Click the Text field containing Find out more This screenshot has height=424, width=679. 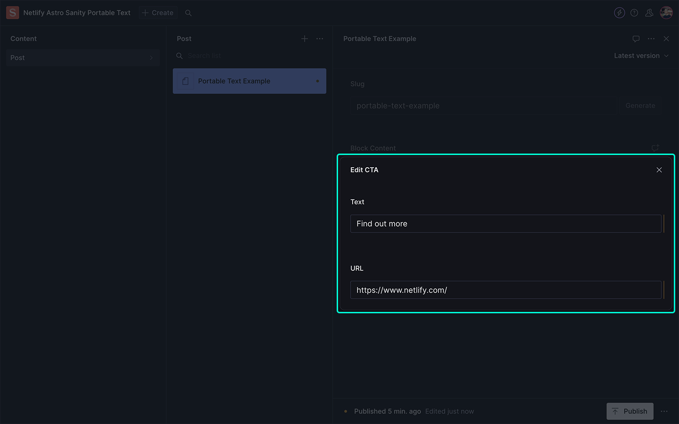[x=505, y=224]
